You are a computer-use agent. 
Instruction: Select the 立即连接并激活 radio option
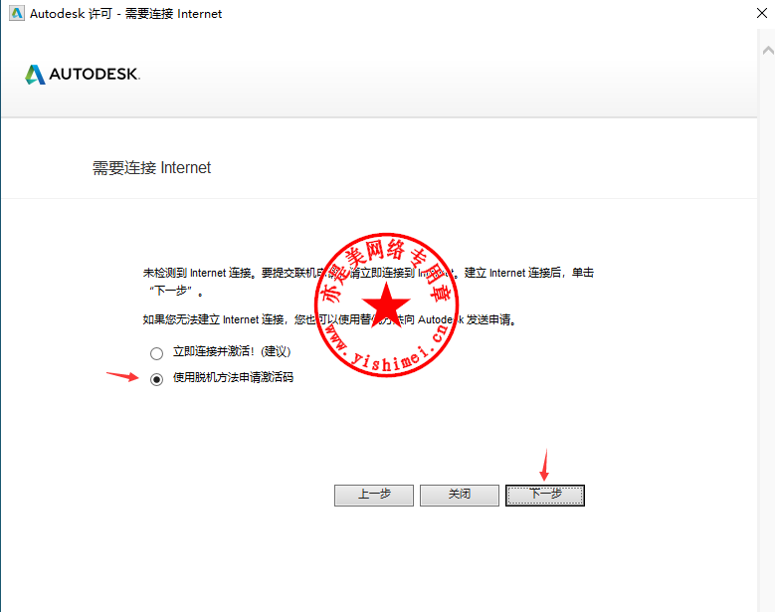tap(156, 353)
